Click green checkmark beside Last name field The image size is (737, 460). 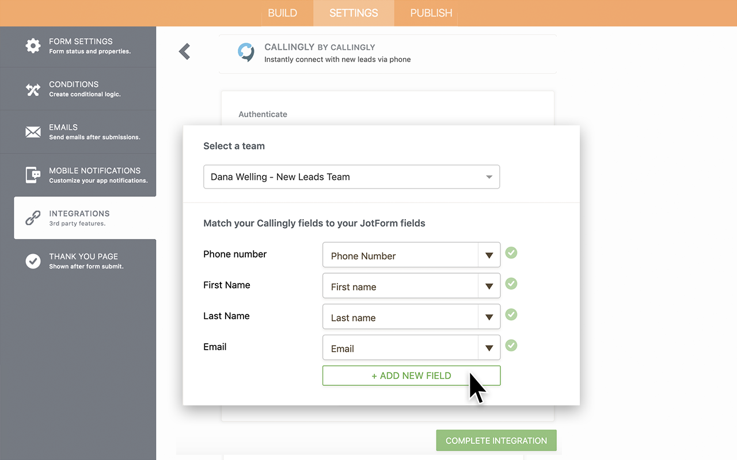[x=511, y=315]
